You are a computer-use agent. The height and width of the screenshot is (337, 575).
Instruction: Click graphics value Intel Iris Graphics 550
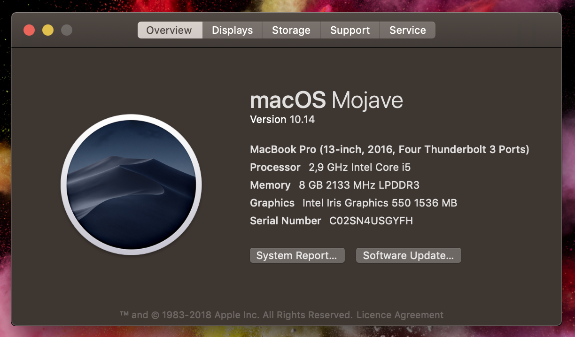[x=380, y=203]
